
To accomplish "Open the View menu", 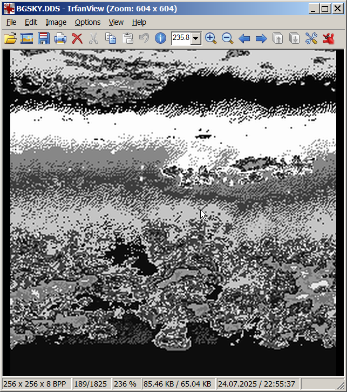I will click(116, 22).
